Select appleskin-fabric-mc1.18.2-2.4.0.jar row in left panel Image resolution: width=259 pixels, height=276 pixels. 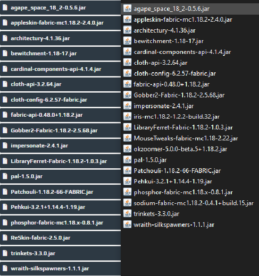tap(60, 23)
